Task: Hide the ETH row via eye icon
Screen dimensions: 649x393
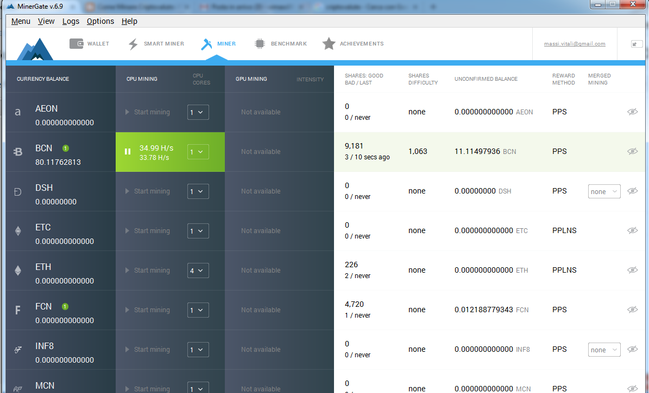Action: point(633,270)
